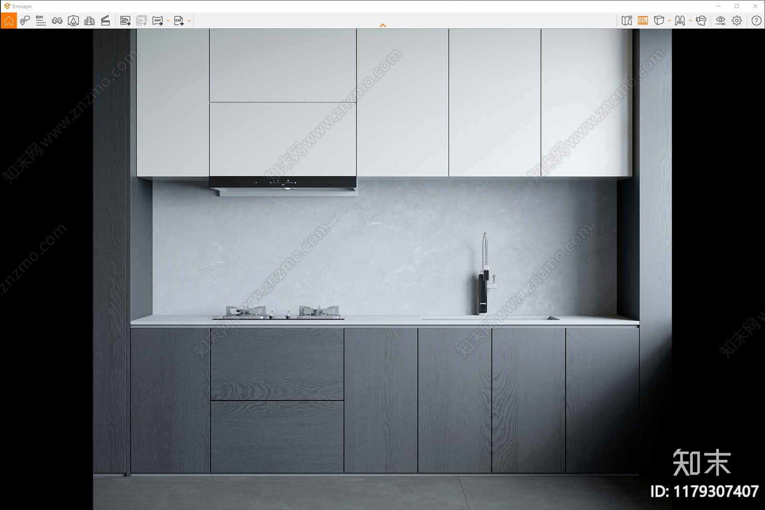Click the Enscape logo in title bar

7,6
